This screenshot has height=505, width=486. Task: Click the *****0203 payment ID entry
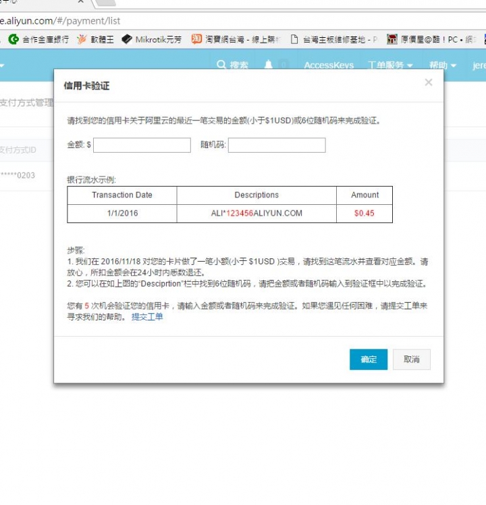coord(18,176)
